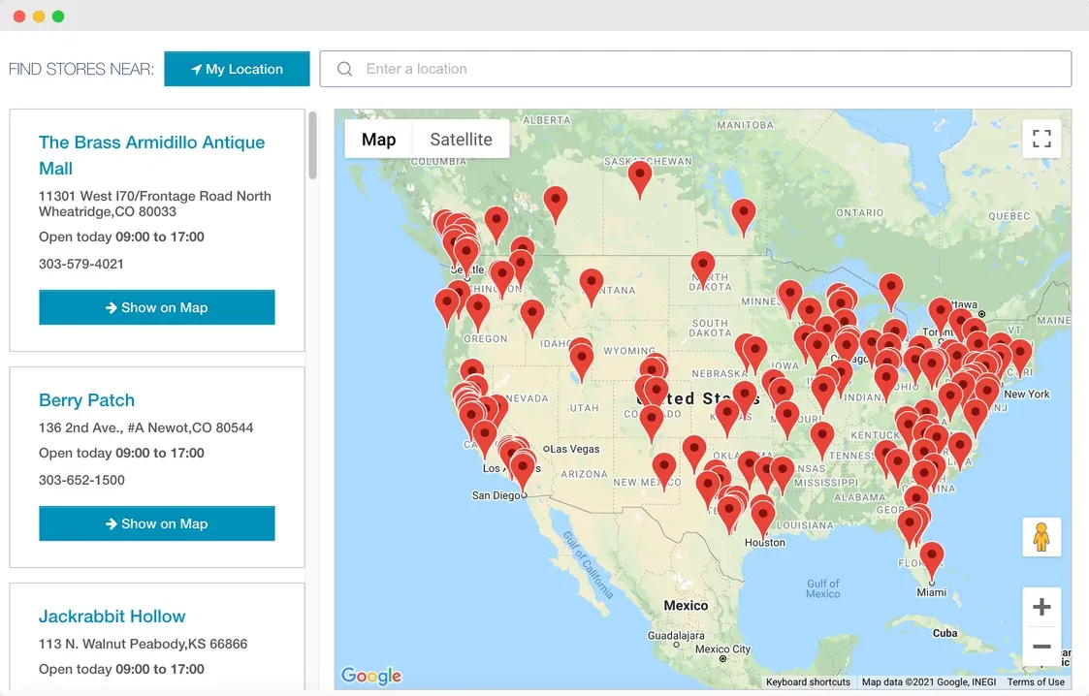This screenshot has height=696, width=1089.
Task: Click the search magnifier icon
Action: pyautogui.click(x=344, y=69)
